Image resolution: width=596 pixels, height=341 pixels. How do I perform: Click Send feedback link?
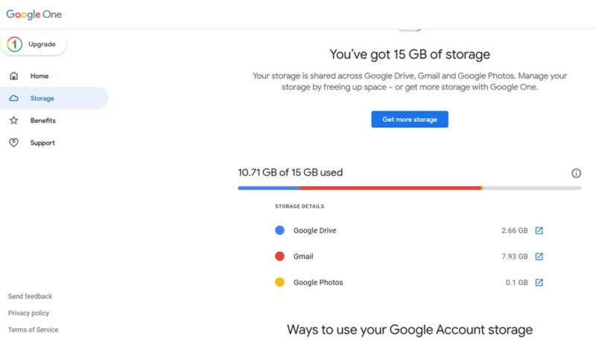coord(30,296)
